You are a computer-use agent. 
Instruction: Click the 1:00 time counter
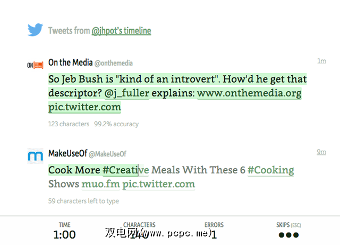coord(64,234)
